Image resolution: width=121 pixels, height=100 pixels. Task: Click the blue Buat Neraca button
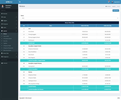116,10
